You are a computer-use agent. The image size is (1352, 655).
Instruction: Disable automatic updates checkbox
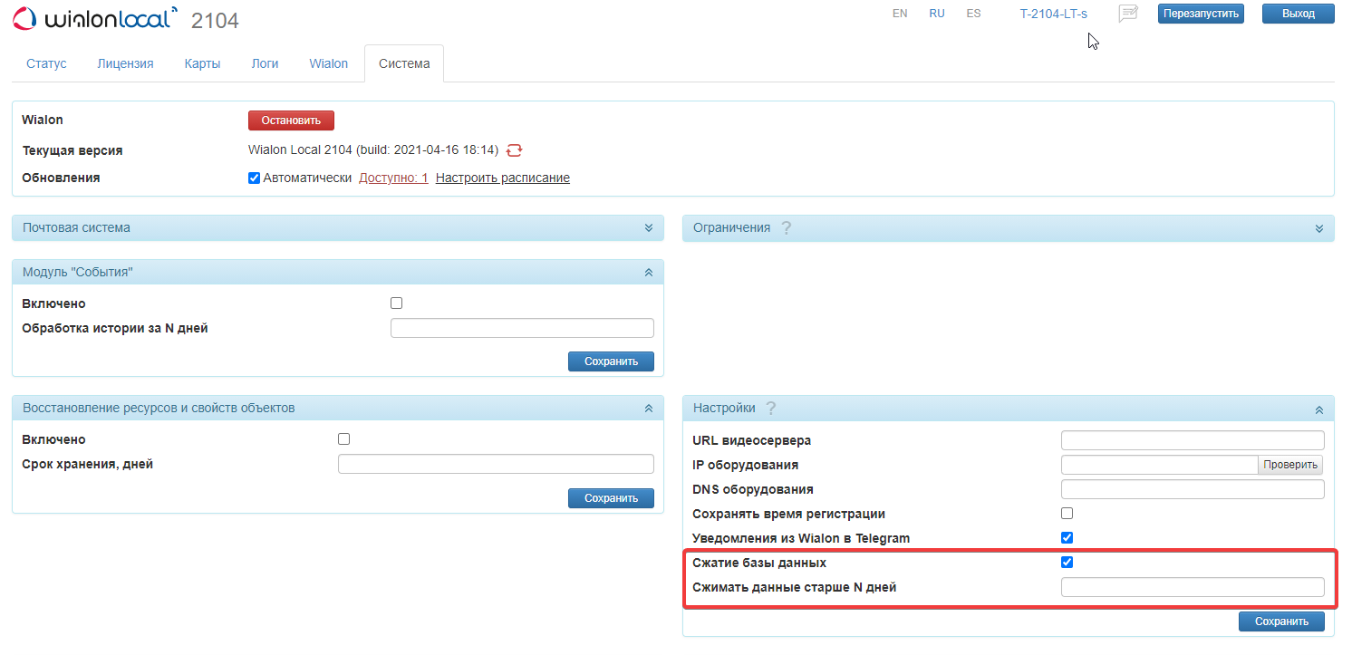[x=254, y=178]
